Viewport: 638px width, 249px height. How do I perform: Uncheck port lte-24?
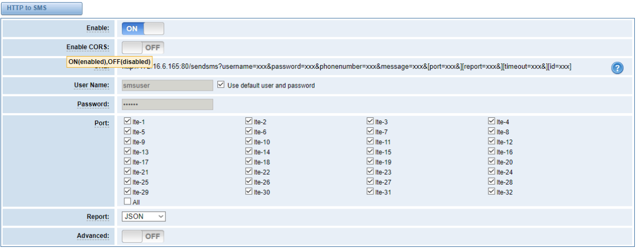point(492,171)
